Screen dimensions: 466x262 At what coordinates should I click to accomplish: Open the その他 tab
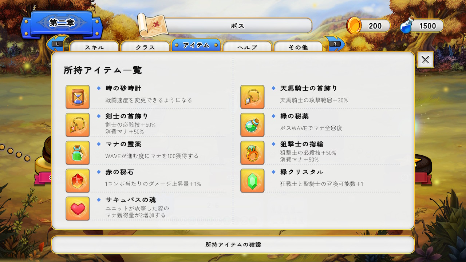point(298,47)
